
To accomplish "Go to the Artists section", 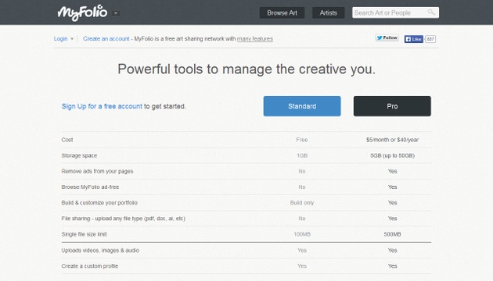I will [328, 12].
